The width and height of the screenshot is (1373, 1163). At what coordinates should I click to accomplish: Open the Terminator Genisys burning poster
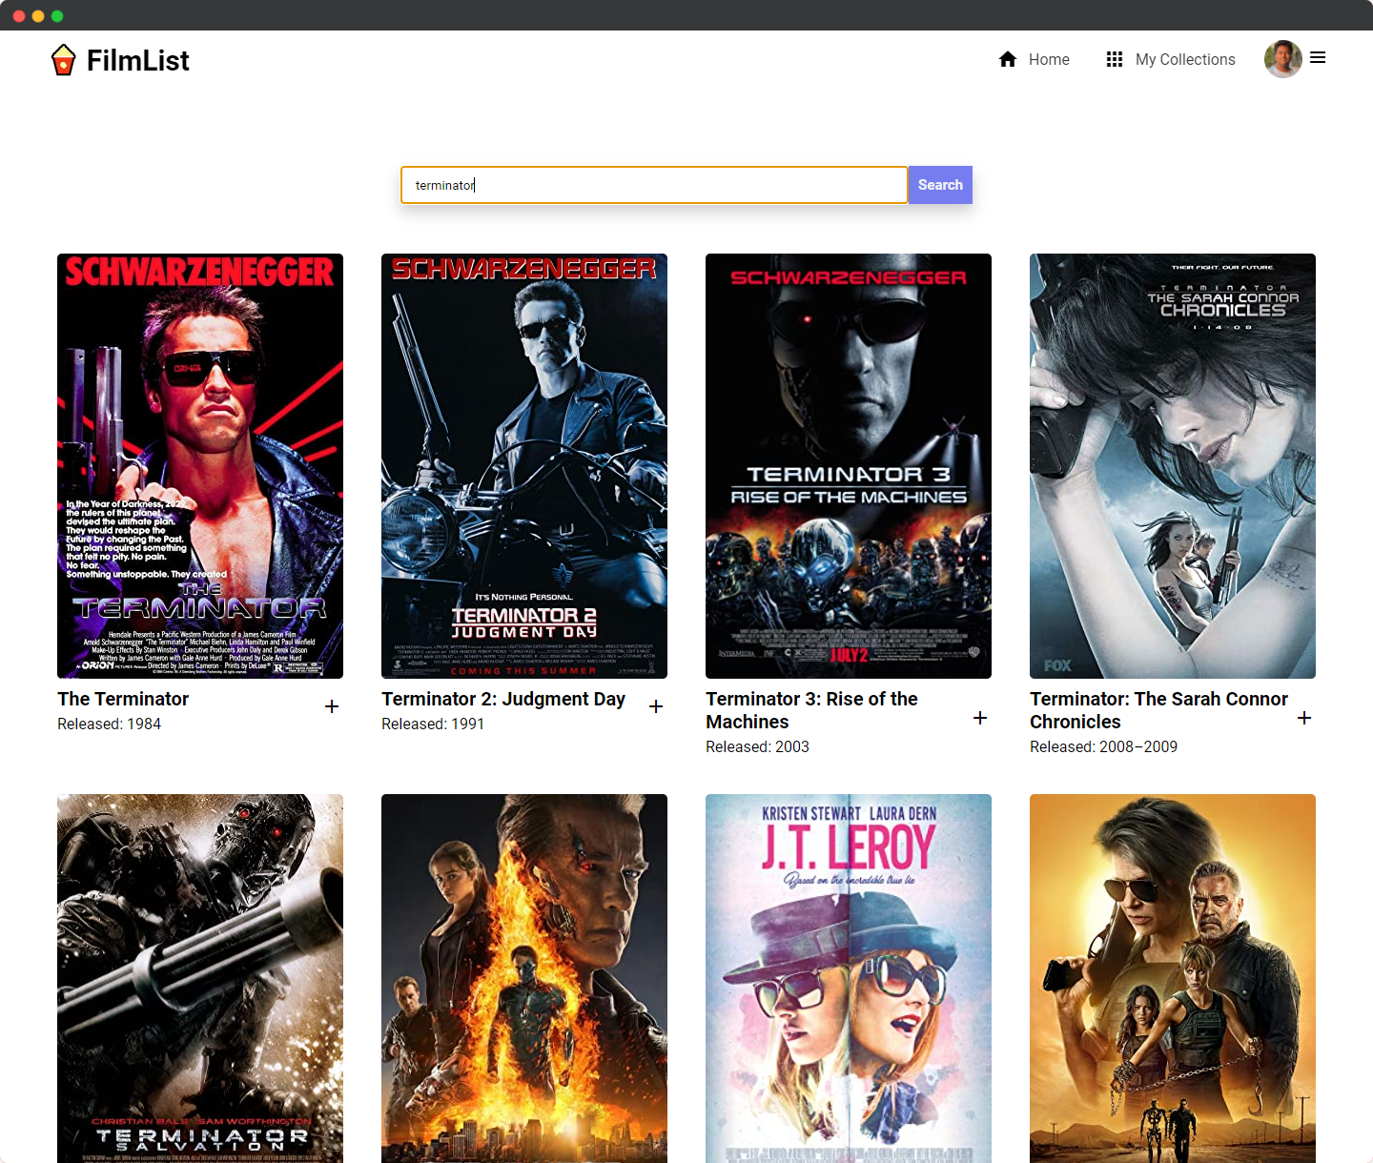pyautogui.click(x=524, y=978)
